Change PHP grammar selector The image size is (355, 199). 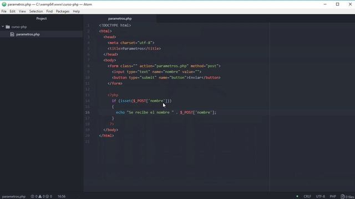pyautogui.click(x=333, y=197)
